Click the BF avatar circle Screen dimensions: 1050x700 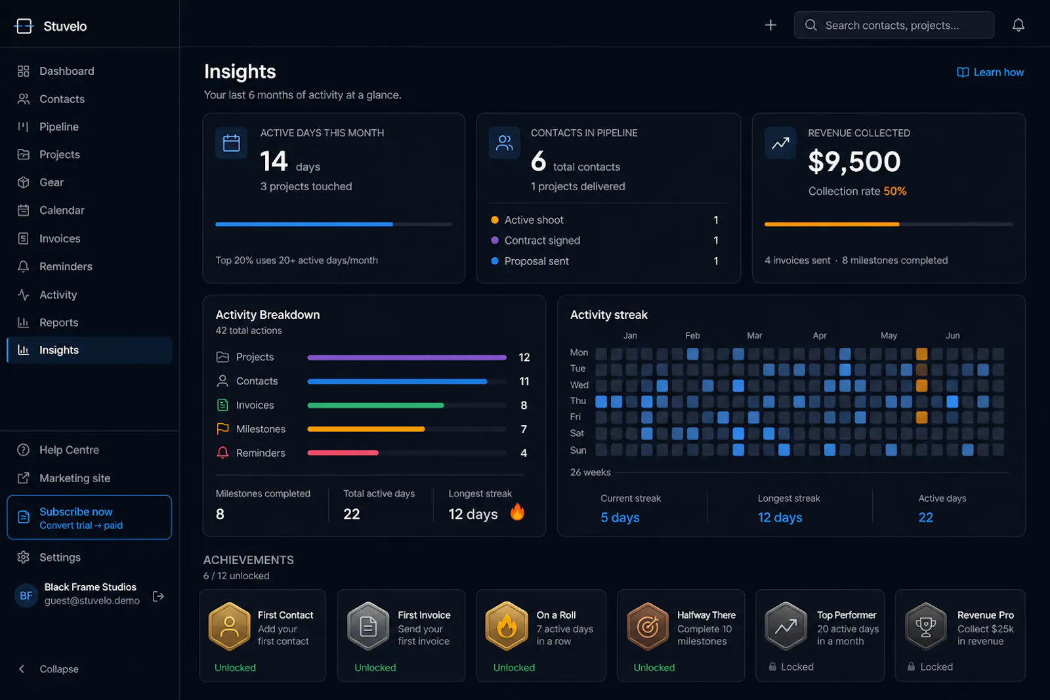(x=26, y=596)
